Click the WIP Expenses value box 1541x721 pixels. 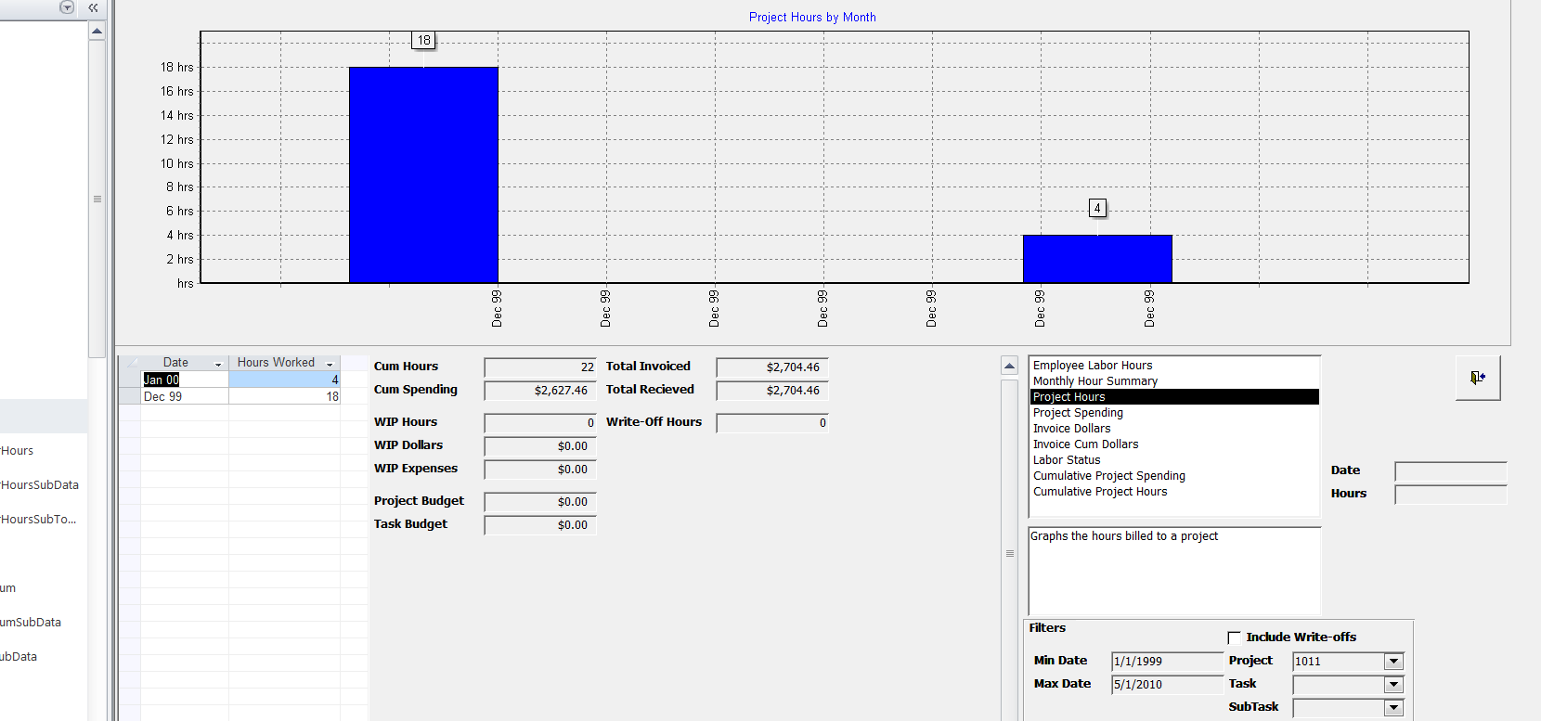(540, 470)
